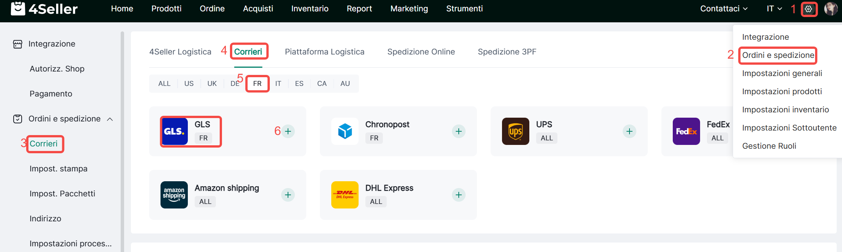The width and height of the screenshot is (842, 252).
Task: Select the ALL country filter
Action: pyautogui.click(x=164, y=84)
